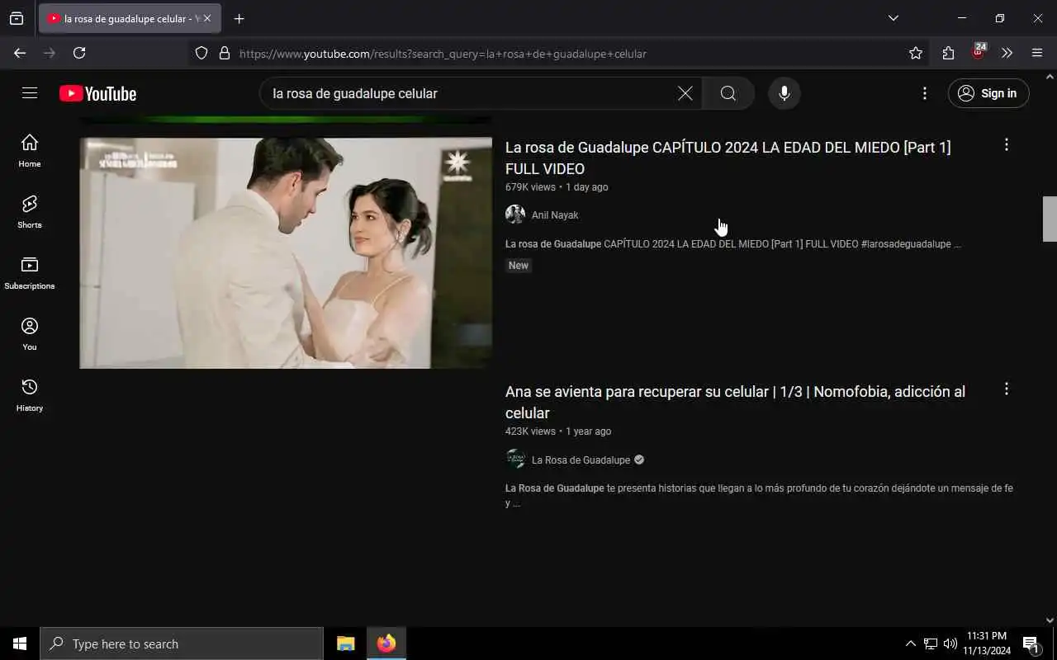This screenshot has width=1057, height=660.
Task: List all tabs dropdown arrow
Action: [x=893, y=18]
